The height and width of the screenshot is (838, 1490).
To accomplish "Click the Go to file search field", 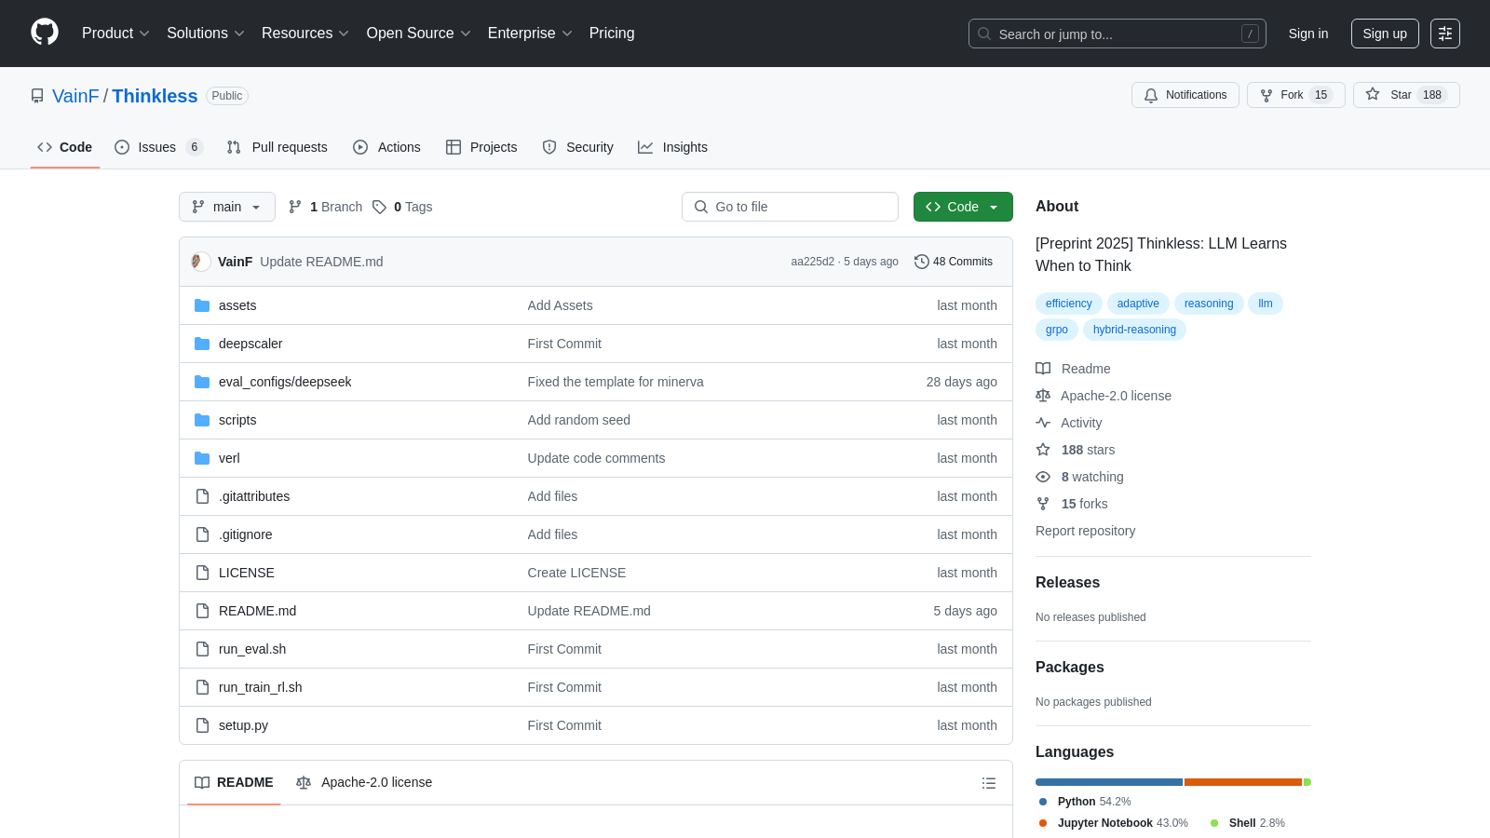I will pyautogui.click(x=790, y=207).
